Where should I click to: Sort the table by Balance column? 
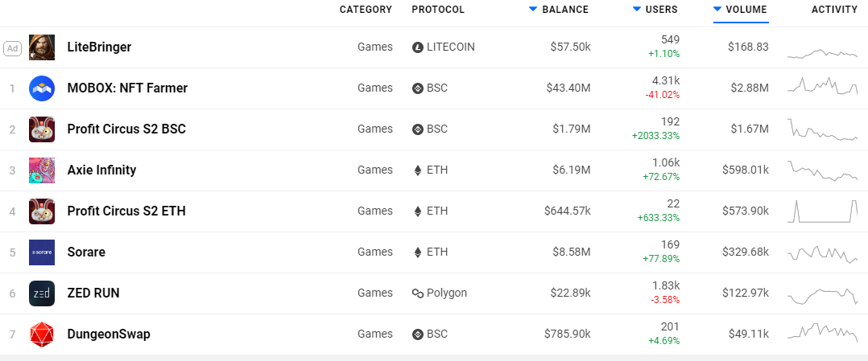pos(564,10)
